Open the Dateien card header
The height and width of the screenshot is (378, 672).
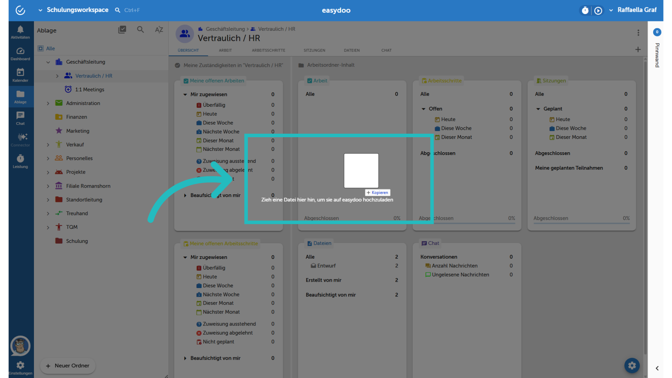[319, 243]
